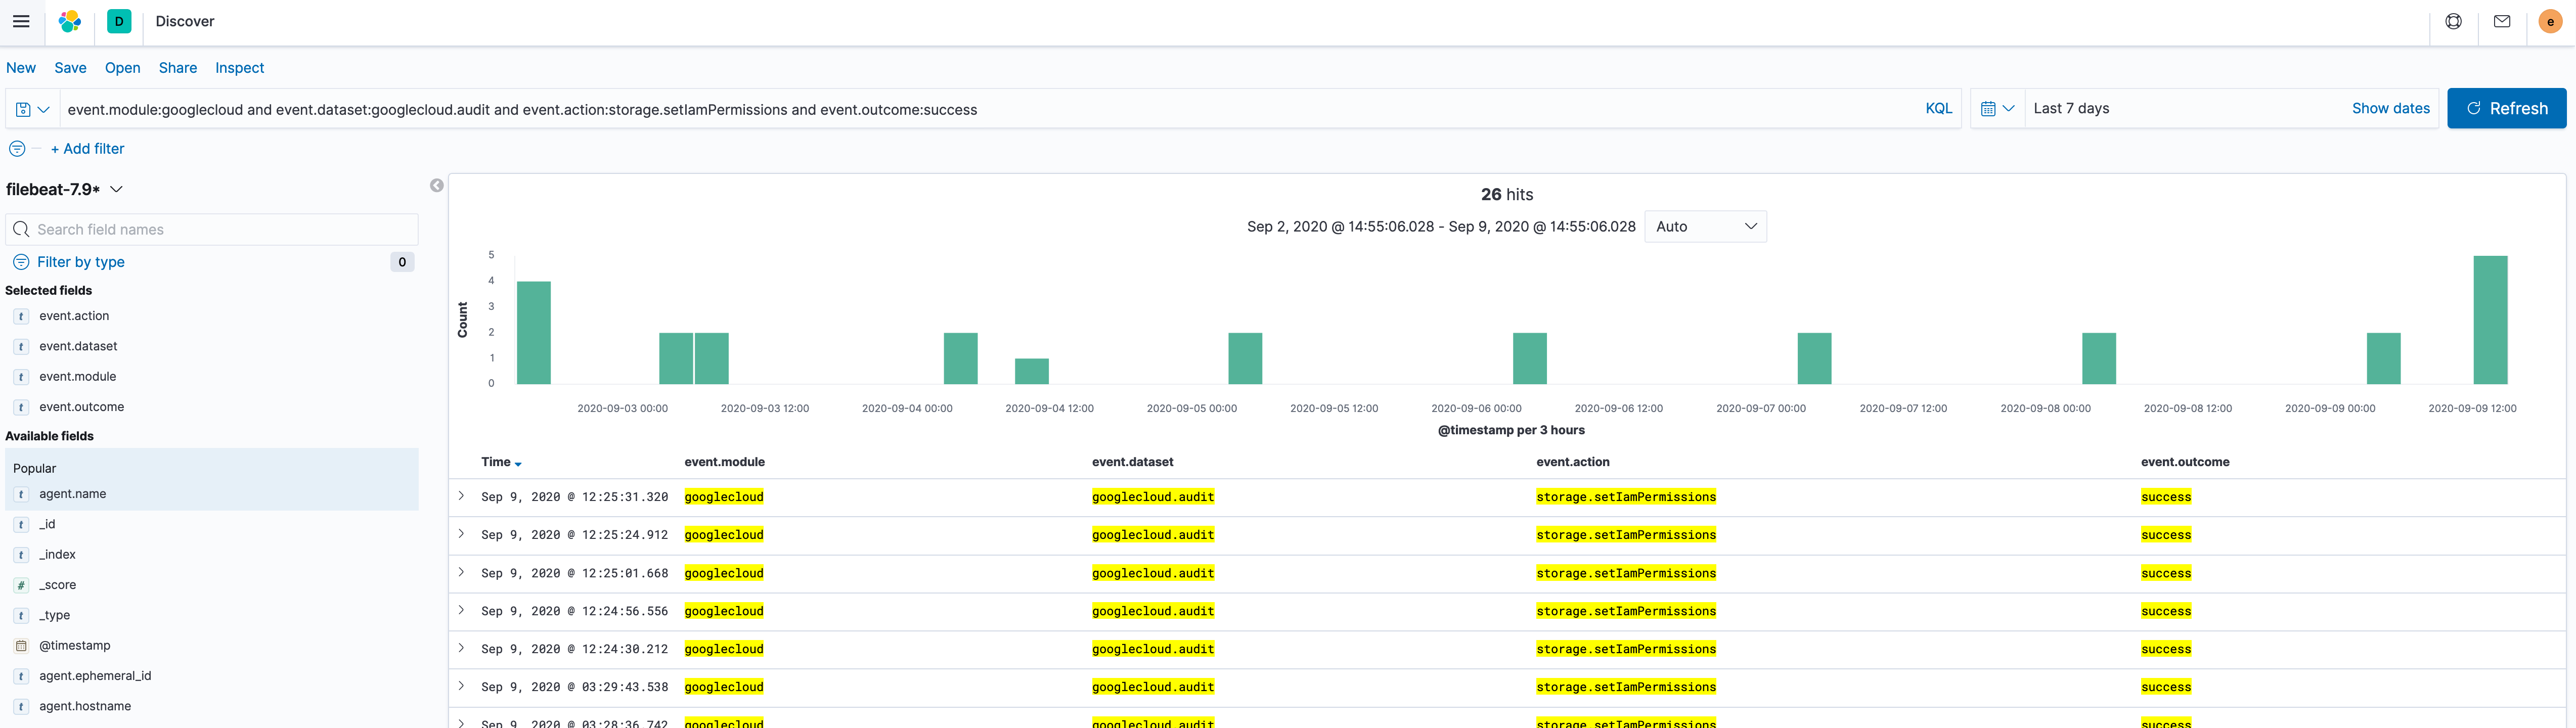Click the filter settings icon below the query bar
The image size is (2576, 728).
click(x=17, y=148)
